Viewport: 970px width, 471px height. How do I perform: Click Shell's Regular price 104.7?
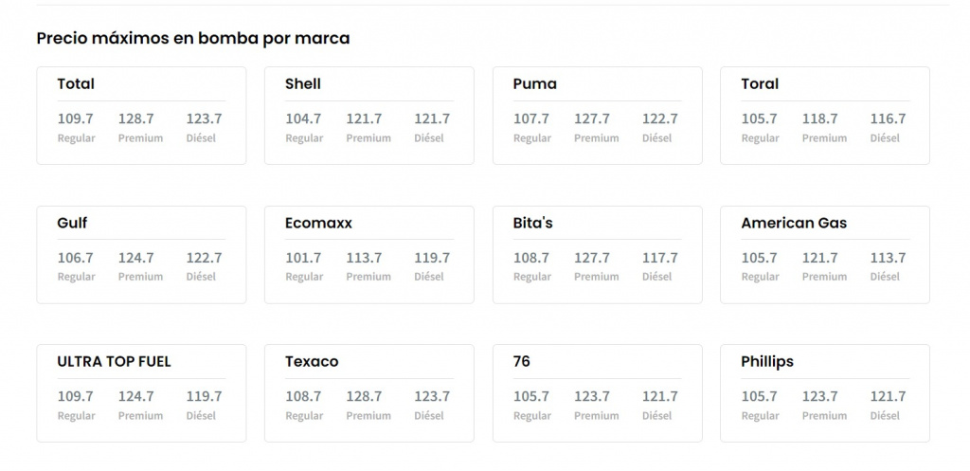tap(303, 118)
